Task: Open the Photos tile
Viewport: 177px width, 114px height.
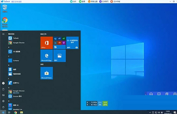Action: pyautogui.click(x=60, y=56)
